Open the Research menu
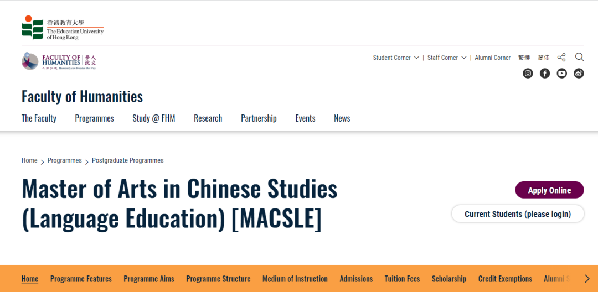The height and width of the screenshot is (292, 598). tap(208, 118)
